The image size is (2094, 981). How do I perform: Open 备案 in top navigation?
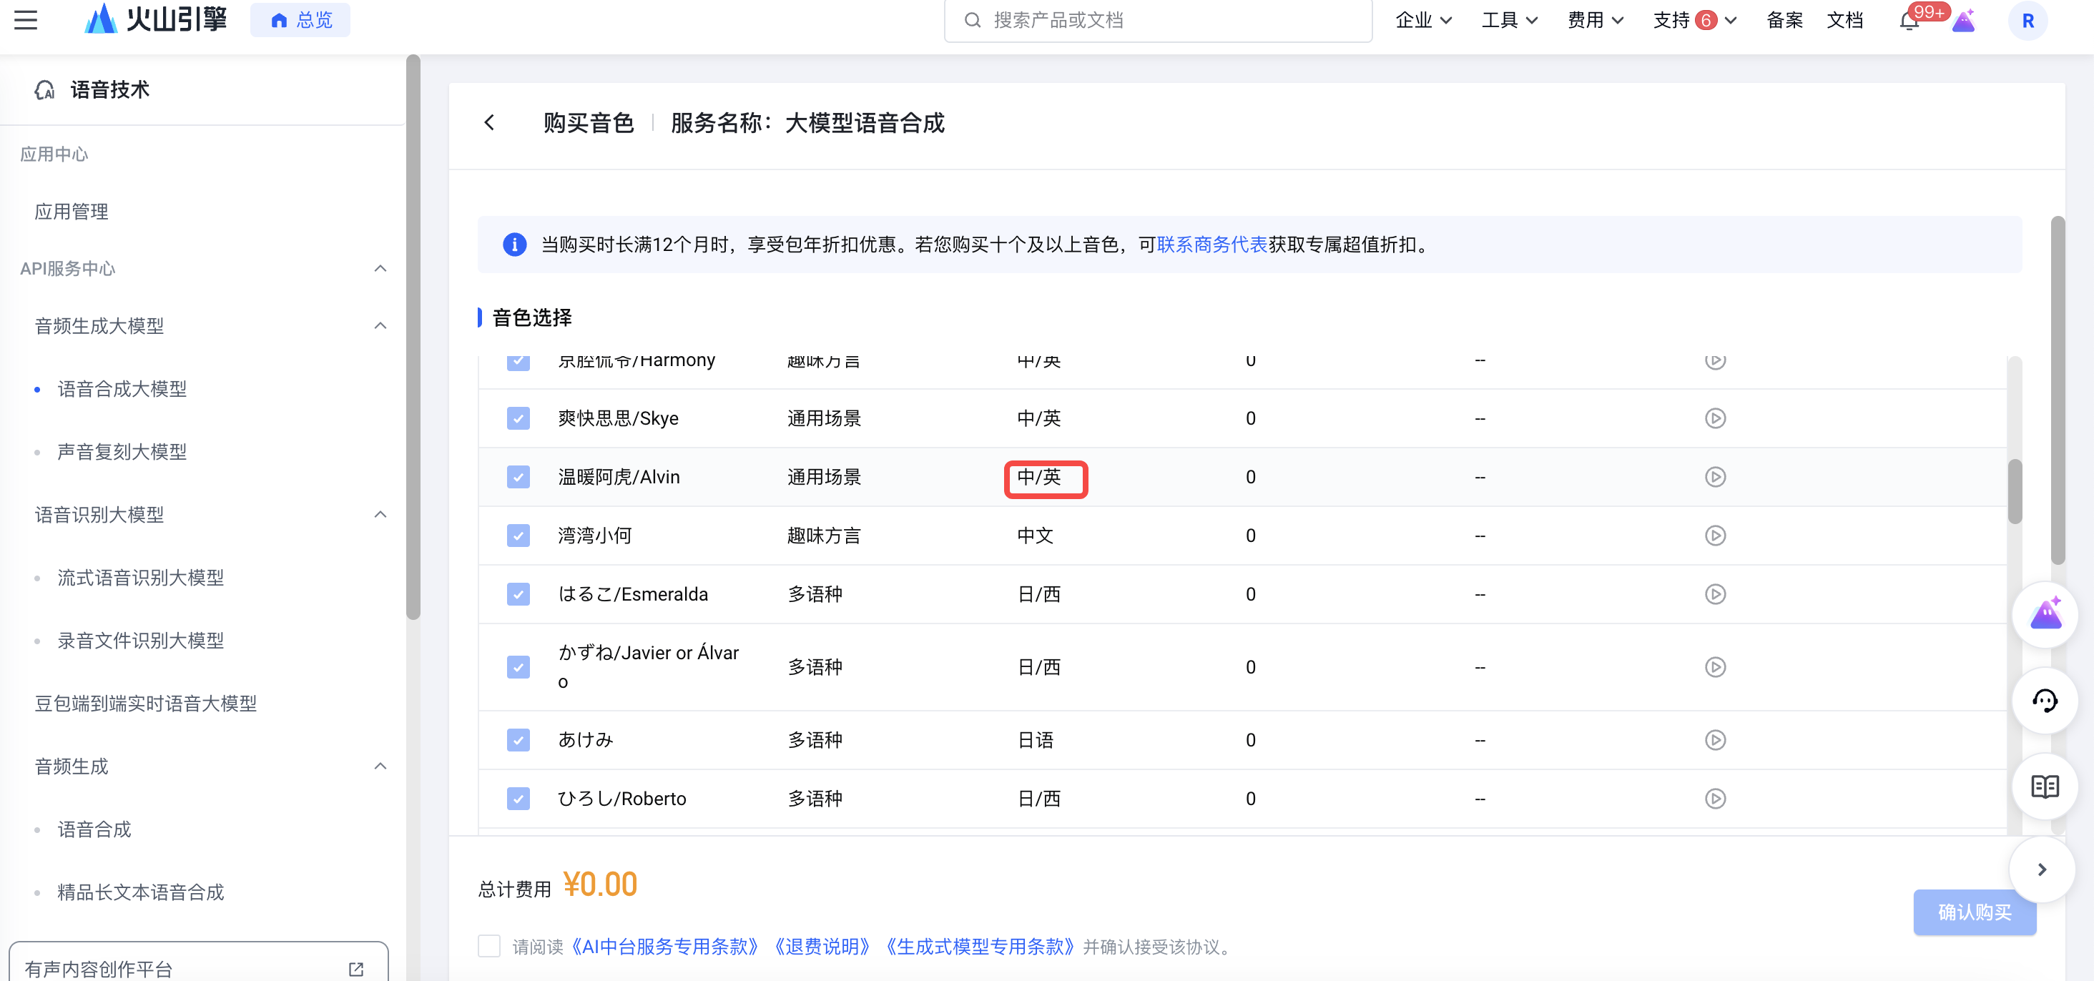pos(1784,20)
